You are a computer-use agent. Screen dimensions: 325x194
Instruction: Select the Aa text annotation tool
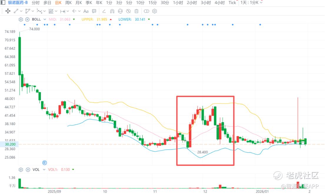point(86,11)
